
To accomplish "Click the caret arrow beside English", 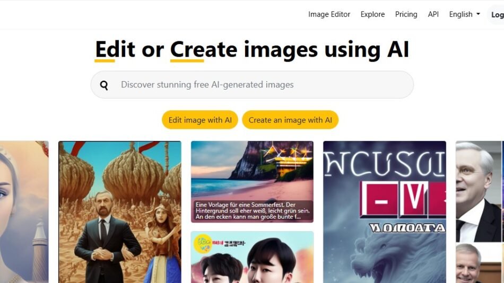I will (478, 14).
